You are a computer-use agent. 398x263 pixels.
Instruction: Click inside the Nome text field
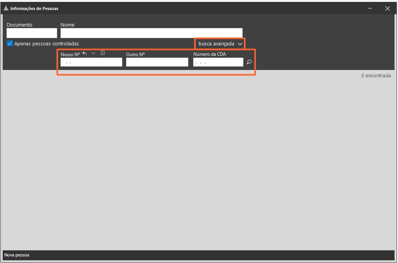pos(151,33)
